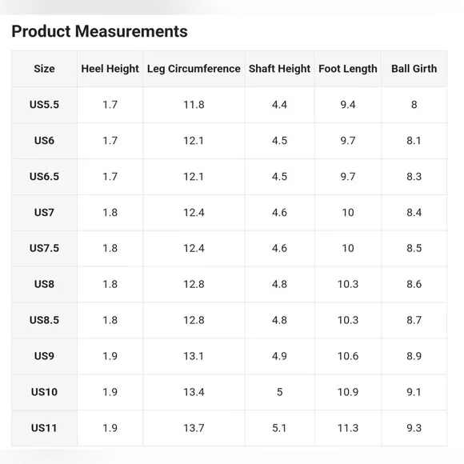The height and width of the screenshot is (464, 464).
Task: Select the Shaft Height column header
Action: coord(280,69)
